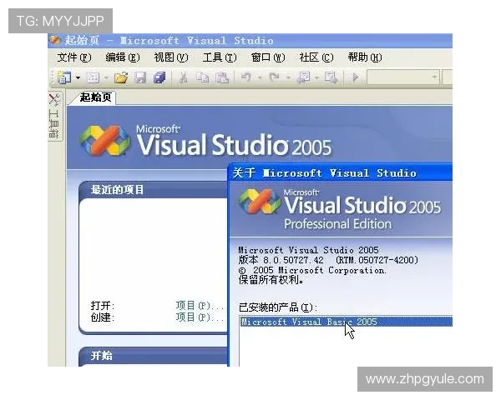Click the Undo arrow icon
501x400 pixels.
click(246, 77)
